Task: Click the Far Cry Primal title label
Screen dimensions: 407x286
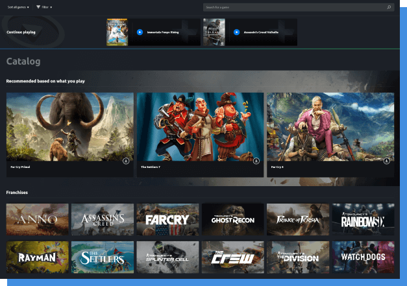Action: 20,167
